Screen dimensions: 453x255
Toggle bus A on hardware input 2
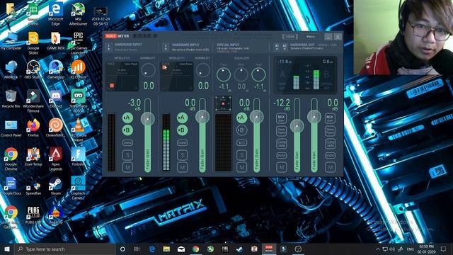pos(182,118)
